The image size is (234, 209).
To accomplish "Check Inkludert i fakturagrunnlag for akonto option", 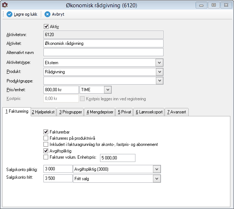I will tap(46, 144).
